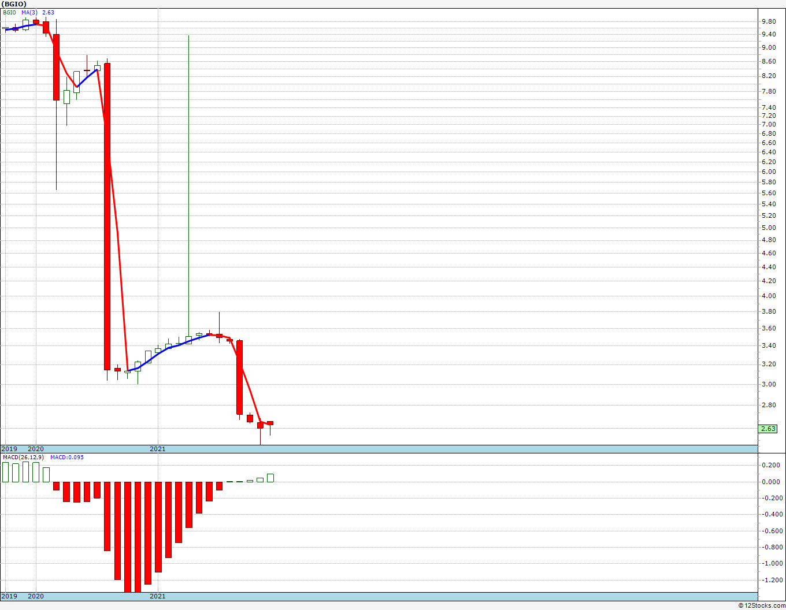
Task: Select 2019 on the MACD panel timeline
Action: (x=9, y=596)
